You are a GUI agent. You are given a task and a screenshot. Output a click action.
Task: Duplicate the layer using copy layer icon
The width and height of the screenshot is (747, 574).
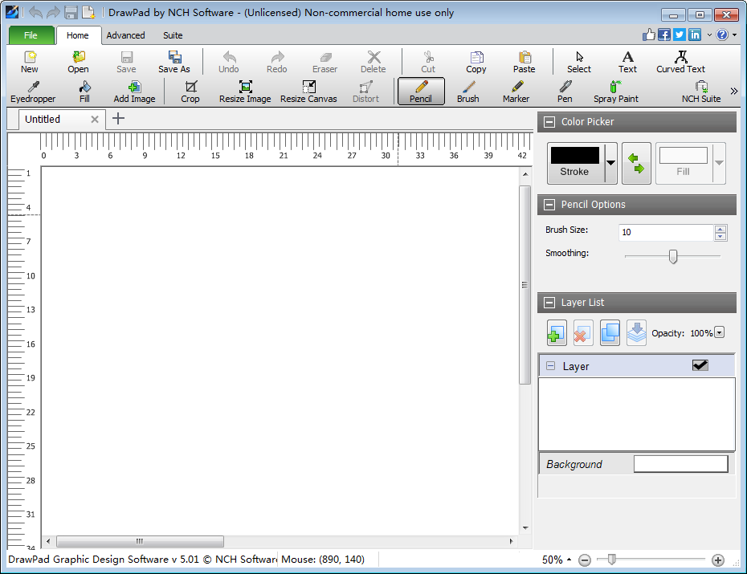(x=610, y=332)
